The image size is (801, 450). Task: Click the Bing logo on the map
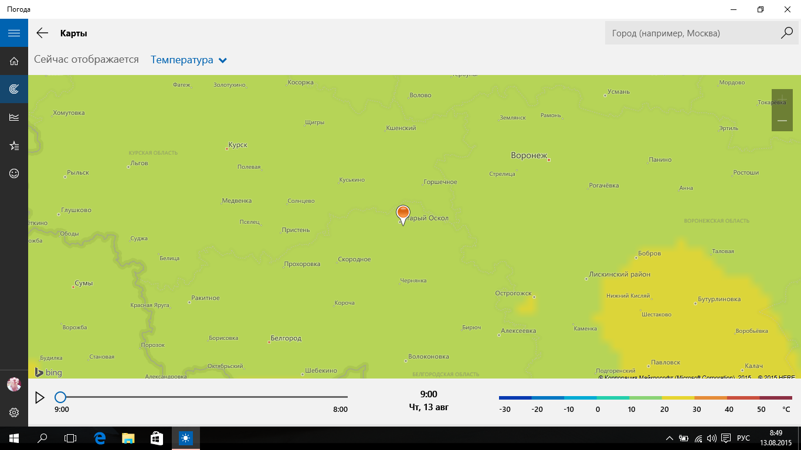coord(48,373)
